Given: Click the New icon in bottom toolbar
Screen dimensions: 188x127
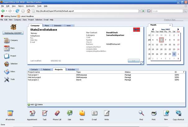Looking at the screenshot, I should (166, 113).
